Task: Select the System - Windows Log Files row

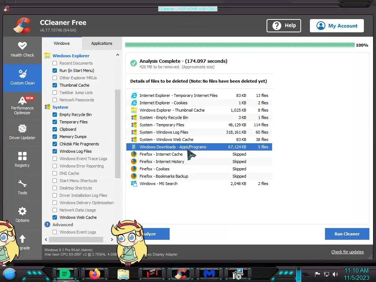Action: [x=199, y=132]
